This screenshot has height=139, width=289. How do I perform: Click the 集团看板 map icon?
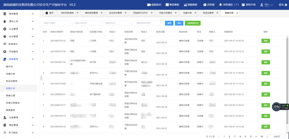[x=167, y=5]
